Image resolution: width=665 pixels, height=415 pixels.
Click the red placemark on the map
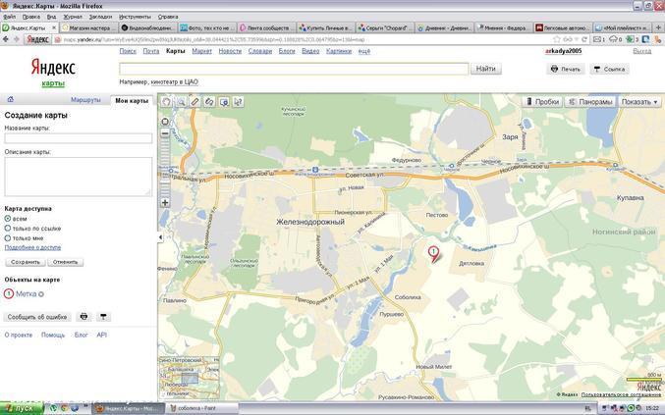[x=433, y=253]
